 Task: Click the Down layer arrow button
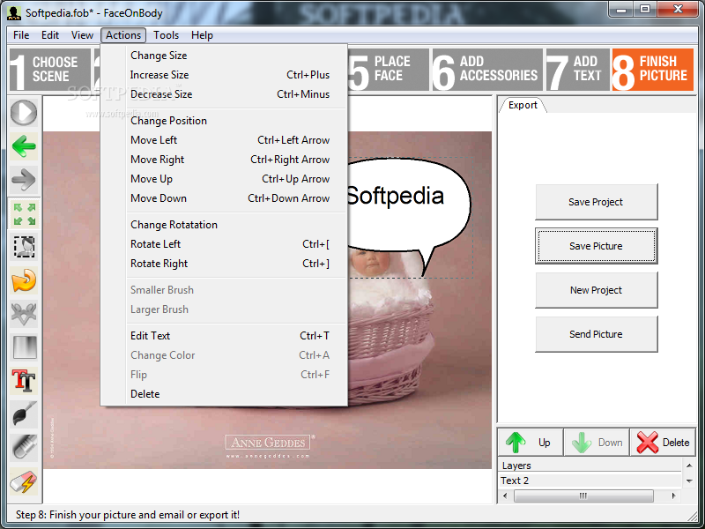(597, 443)
